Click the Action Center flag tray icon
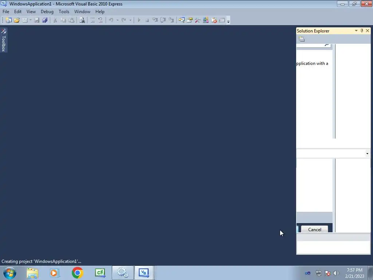 327,273
